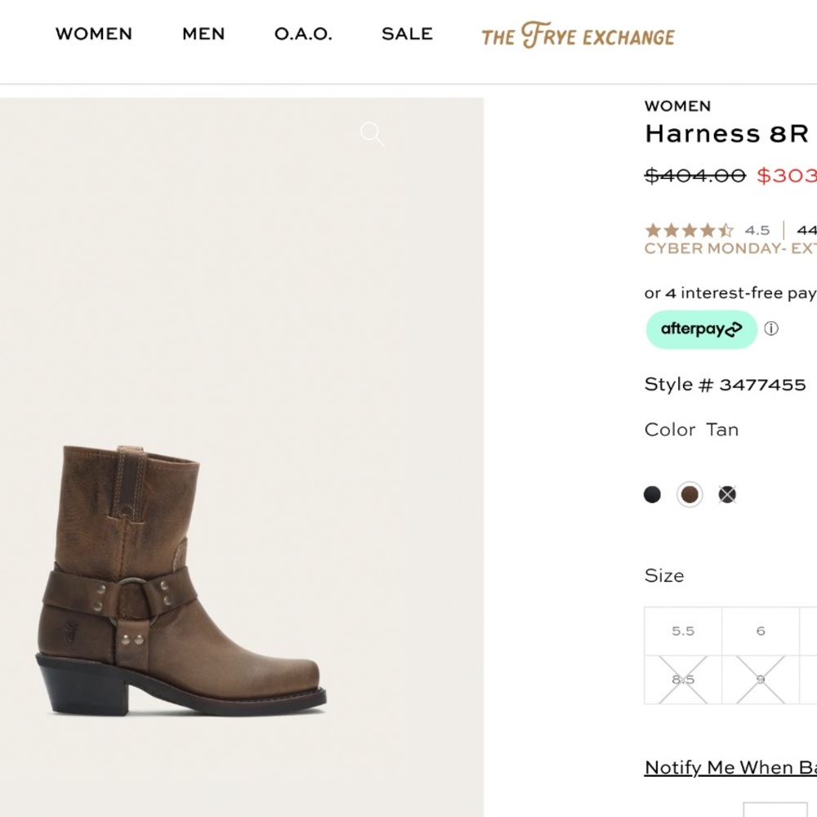Viewport: 817px width, 817px height.
Task: Click the 4.5 star rating
Action: [689, 230]
